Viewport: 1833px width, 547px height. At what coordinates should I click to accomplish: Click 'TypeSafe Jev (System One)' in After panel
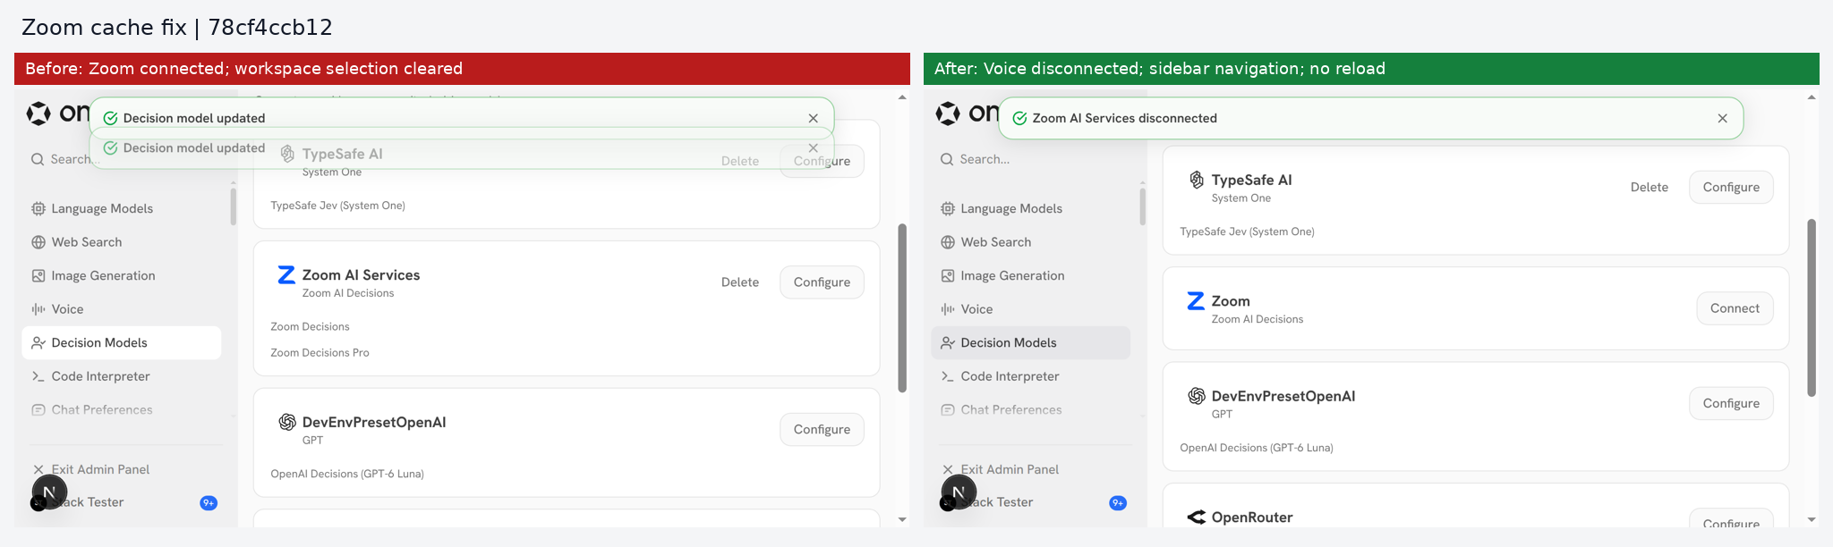[x=1247, y=231]
